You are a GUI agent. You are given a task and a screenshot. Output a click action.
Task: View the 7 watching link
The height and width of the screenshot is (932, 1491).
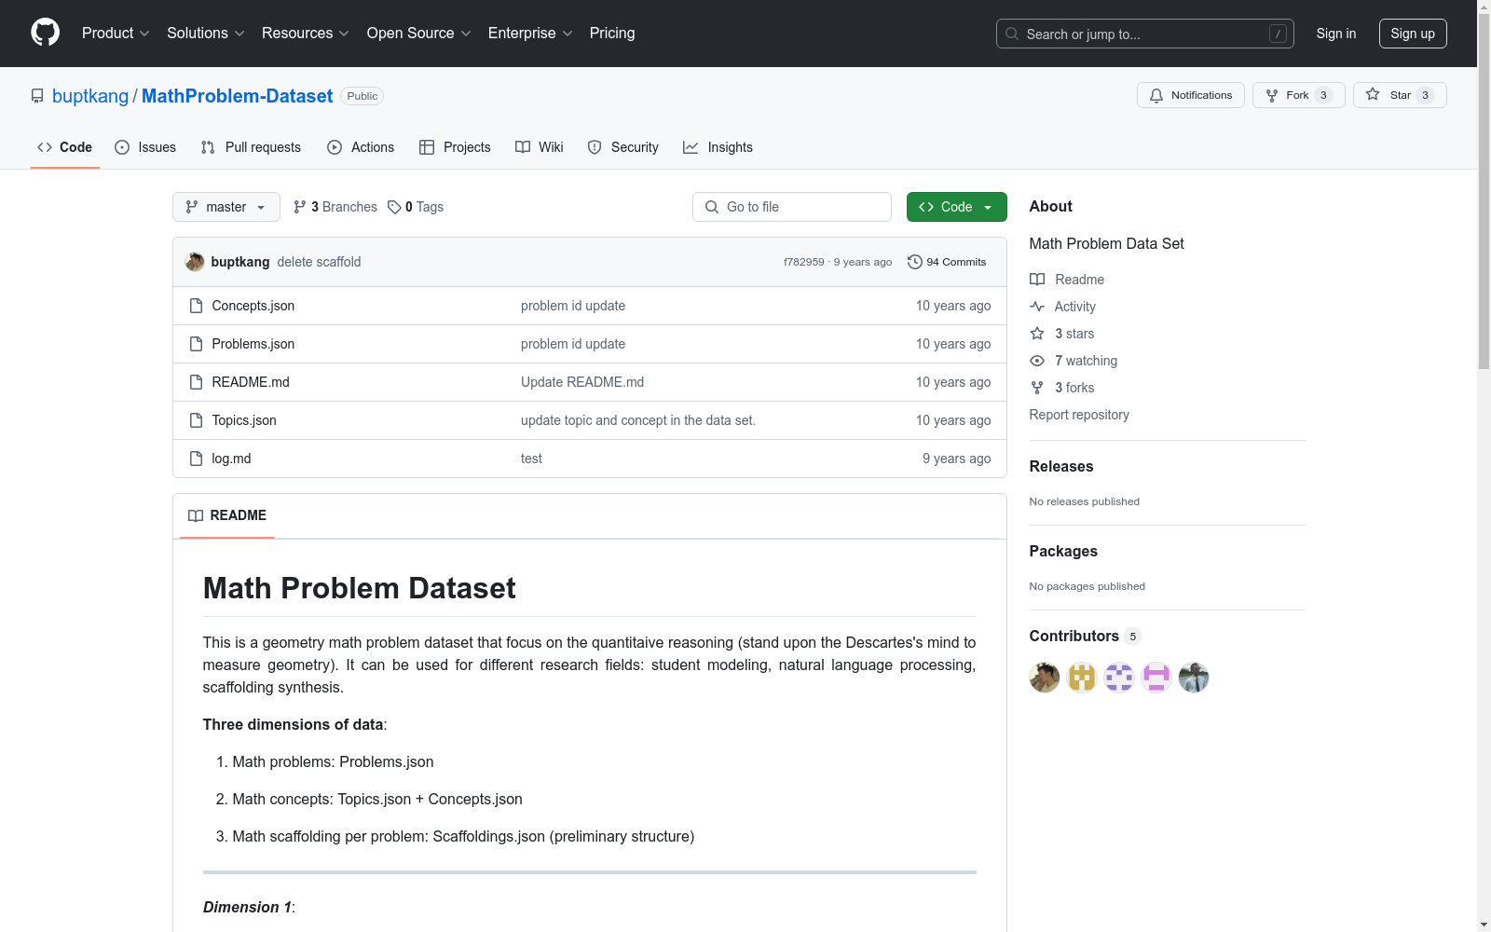point(1074,361)
